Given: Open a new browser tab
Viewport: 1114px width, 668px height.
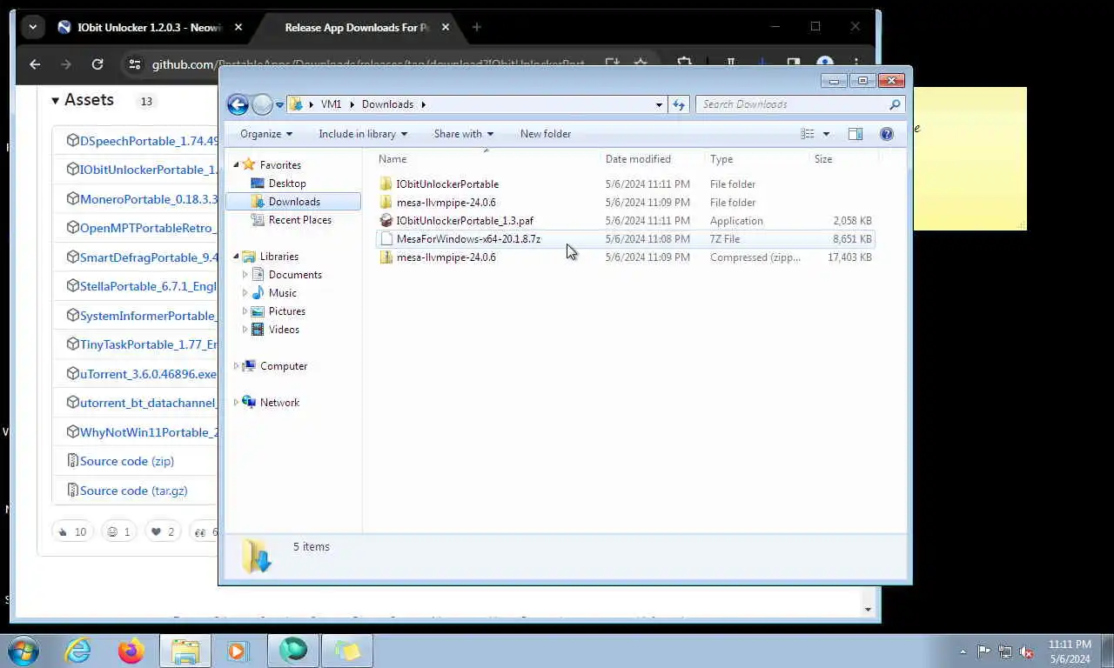Looking at the screenshot, I should point(476,27).
